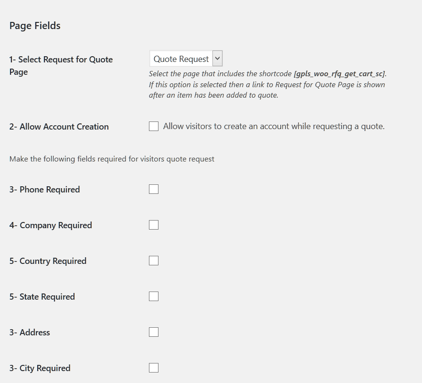
Task: Click the gpls_woo_rfq_get_cart_sc shortcode text
Action: pos(339,74)
